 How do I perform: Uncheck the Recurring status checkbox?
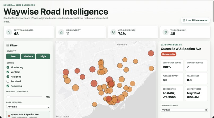[x=8, y=86]
